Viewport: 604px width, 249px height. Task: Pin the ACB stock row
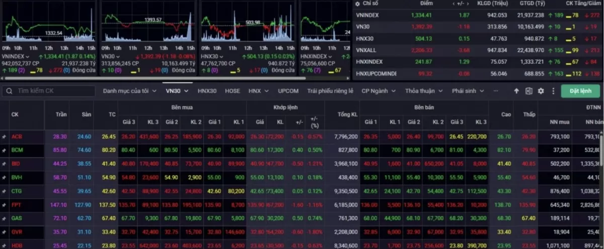click(5, 137)
